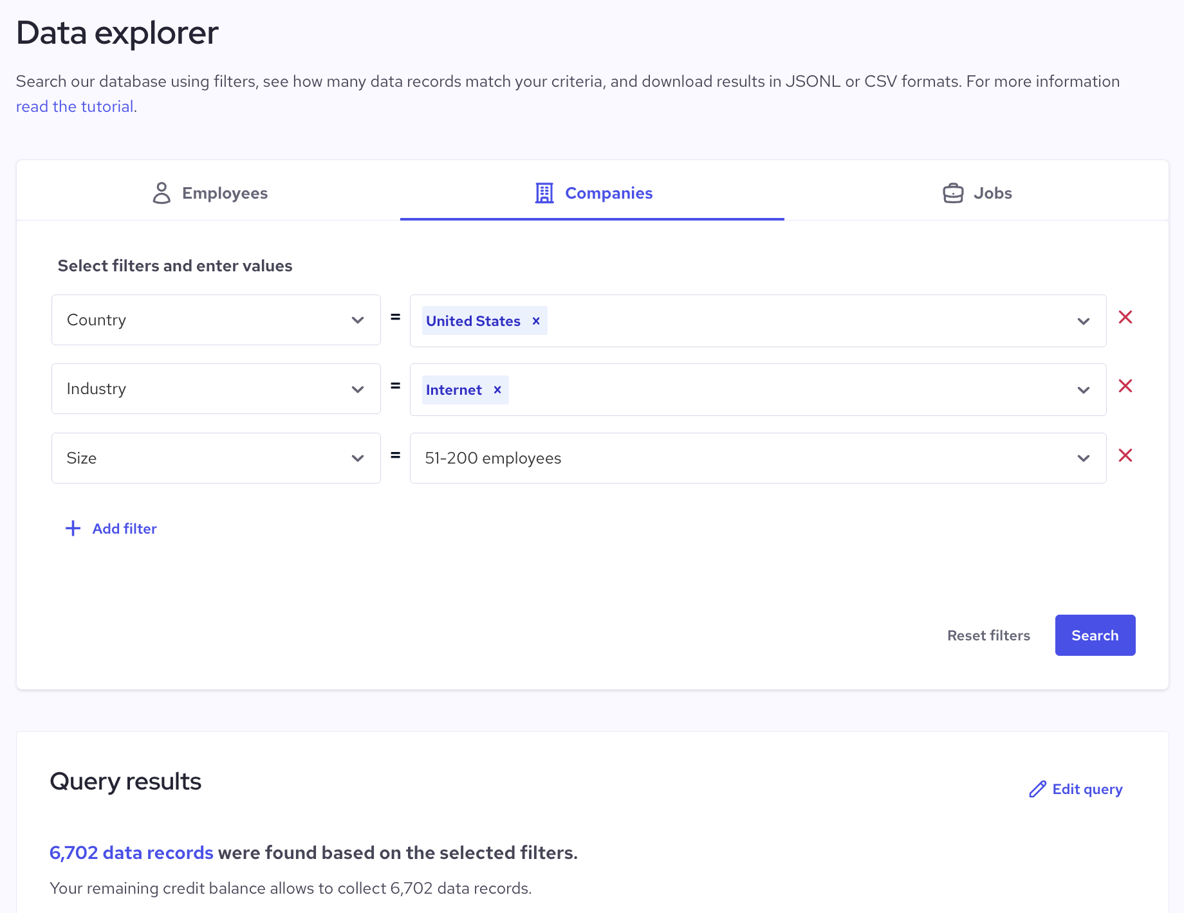Viewport: 1184px width, 913px height.
Task: Open the read the tutorial link
Action: (75, 106)
